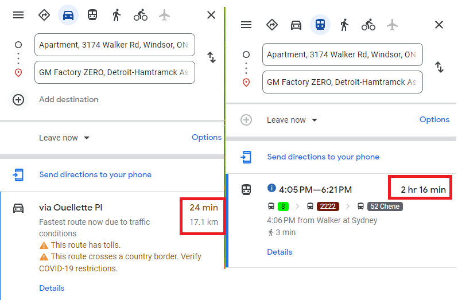This screenshot has width=458, height=300.
Task: Swap start and destination in right panel
Action: click(x=439, y=67)
